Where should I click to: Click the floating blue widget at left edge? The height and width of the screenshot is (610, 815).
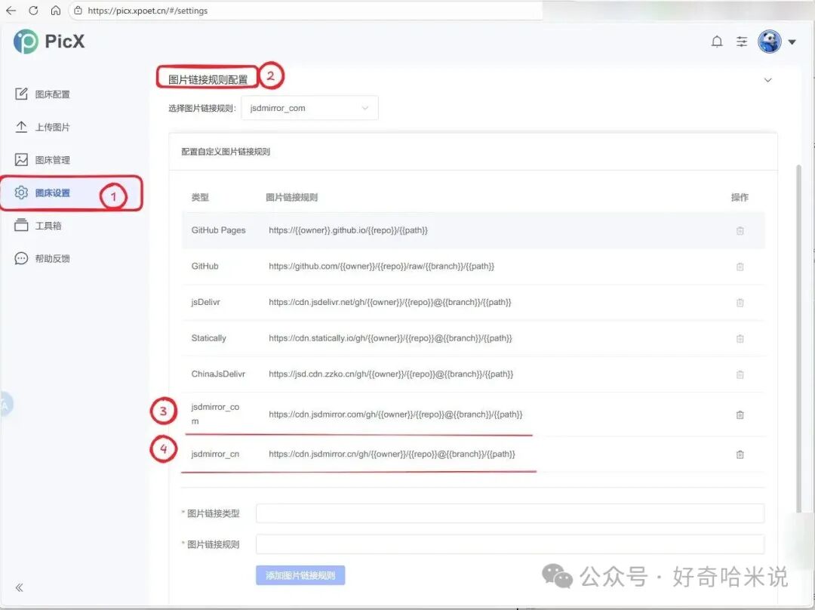(x=6, y=404)
